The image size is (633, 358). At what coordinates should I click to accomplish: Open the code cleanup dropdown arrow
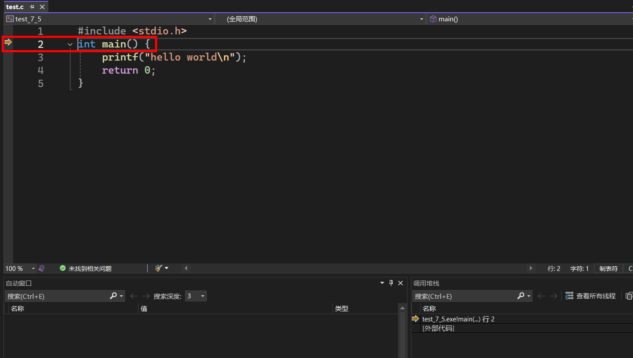pyautogui.click(x=166, y=268)
